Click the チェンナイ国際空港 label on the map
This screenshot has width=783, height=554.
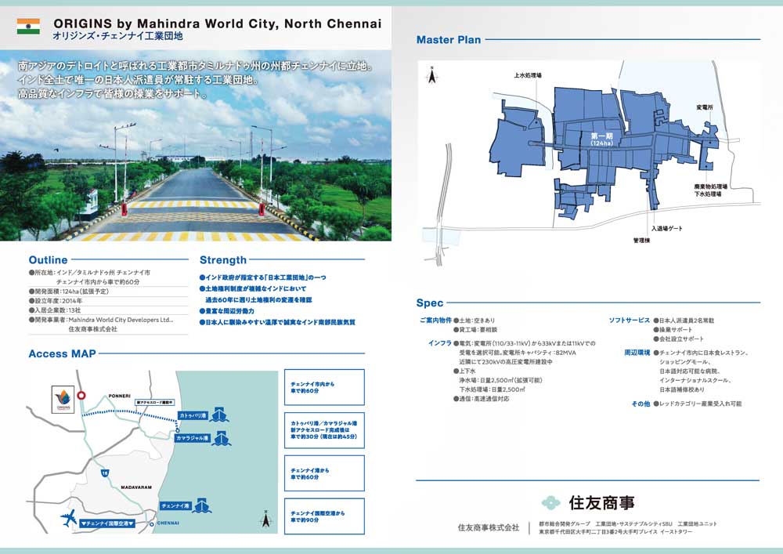click(x=106, y=523)
